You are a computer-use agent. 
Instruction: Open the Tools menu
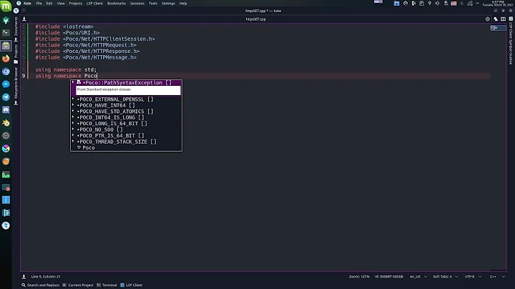[153, 4]
